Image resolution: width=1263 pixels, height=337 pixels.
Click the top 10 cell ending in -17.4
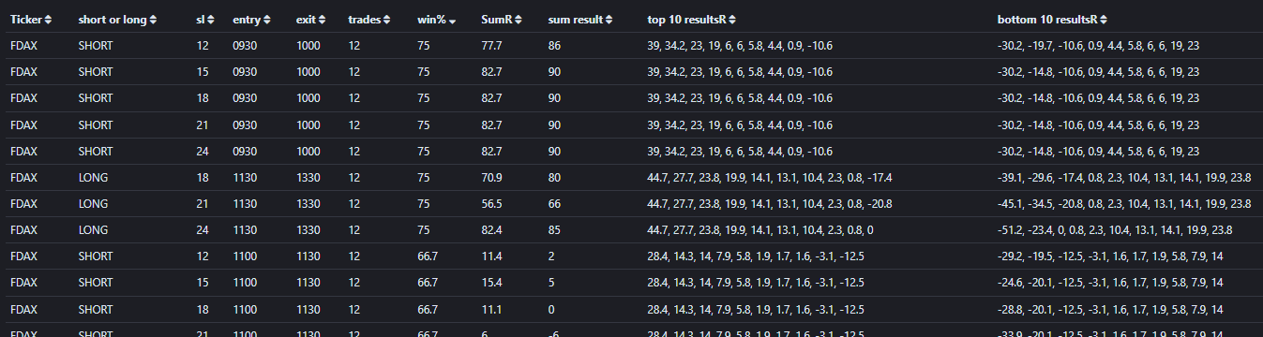click(x=769, y=177)
